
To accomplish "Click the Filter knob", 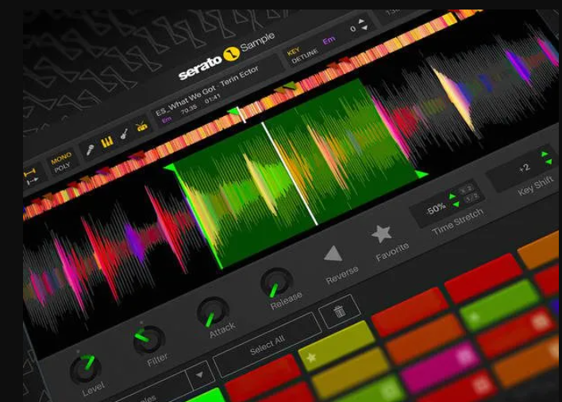I will tap(148, 340).
